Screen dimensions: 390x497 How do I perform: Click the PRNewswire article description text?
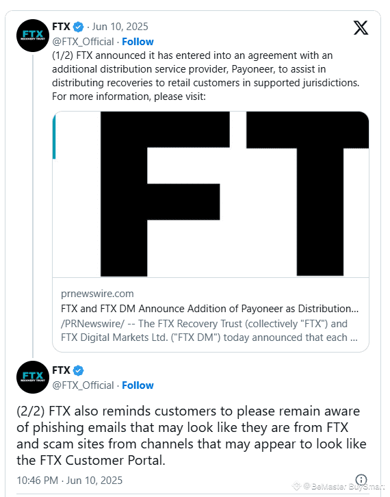pos(209,330)
